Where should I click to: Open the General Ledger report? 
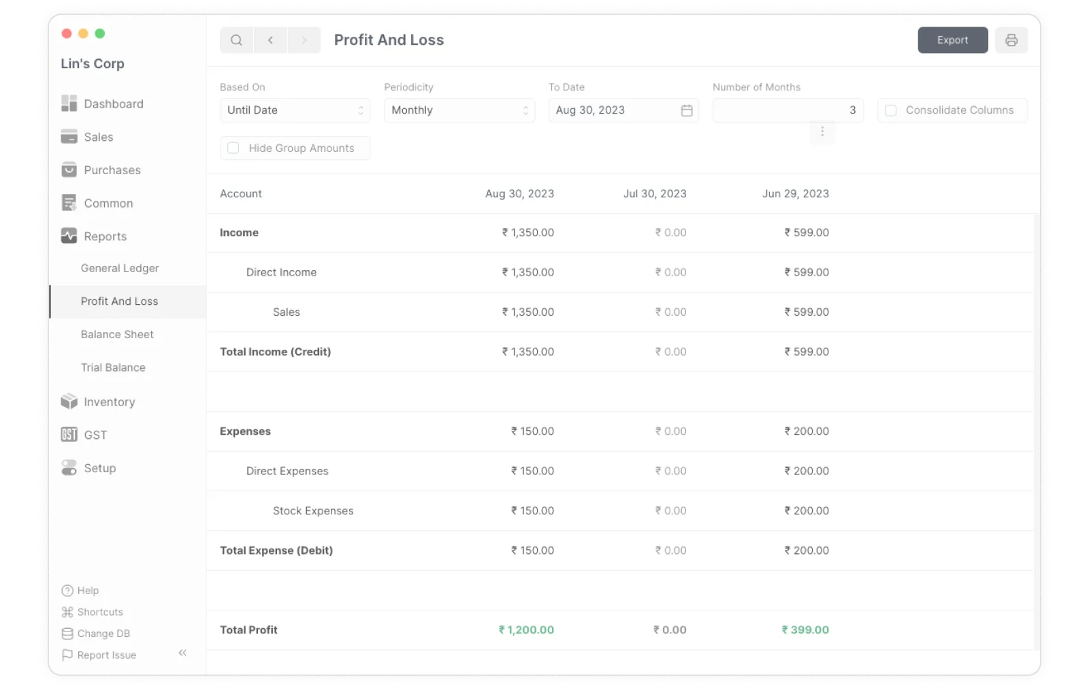coord(120,268)
